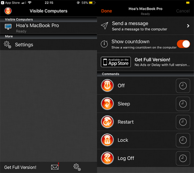
Task: Expand Send a message chevron arrow
Action: [x=188, y=26]
